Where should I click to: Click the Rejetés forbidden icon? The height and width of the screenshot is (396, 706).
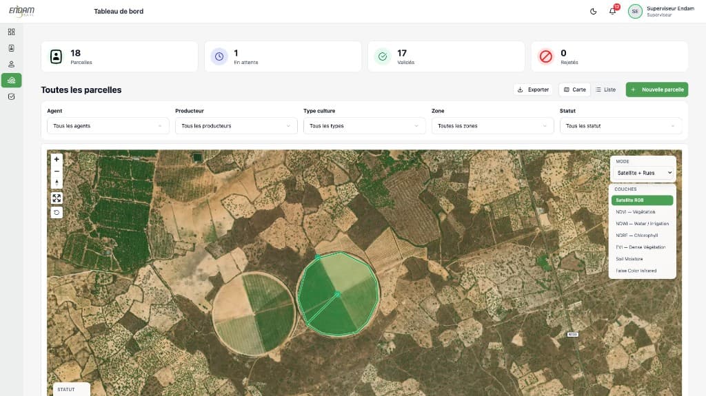coord(546,56)
